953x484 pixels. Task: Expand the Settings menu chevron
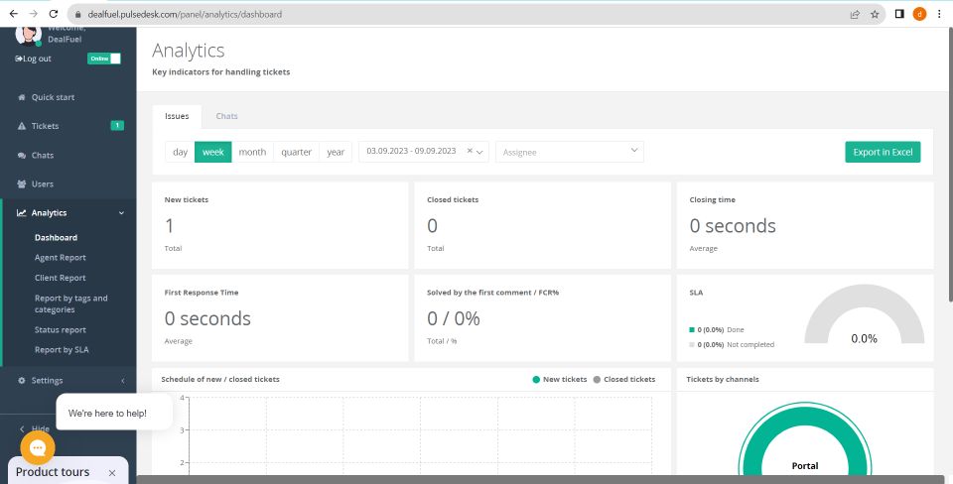pyautogui.click(x=122, y=380)
